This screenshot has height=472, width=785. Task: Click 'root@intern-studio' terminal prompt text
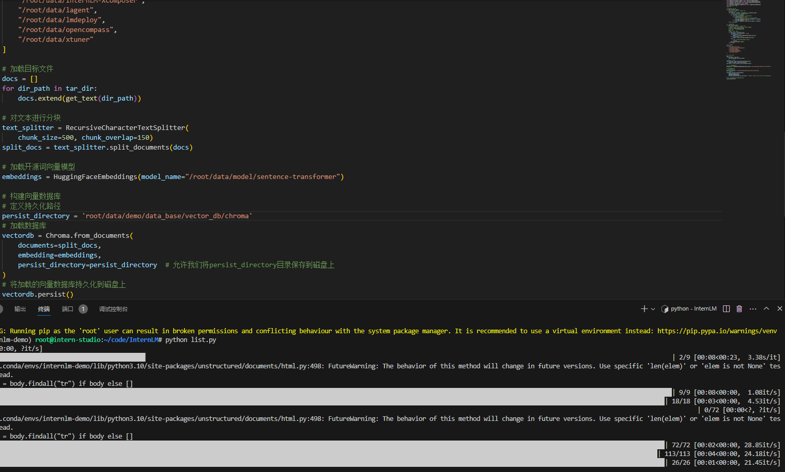coord(67,339)
